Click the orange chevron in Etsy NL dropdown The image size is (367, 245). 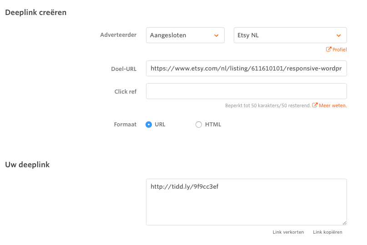click(x=338, y=35)
